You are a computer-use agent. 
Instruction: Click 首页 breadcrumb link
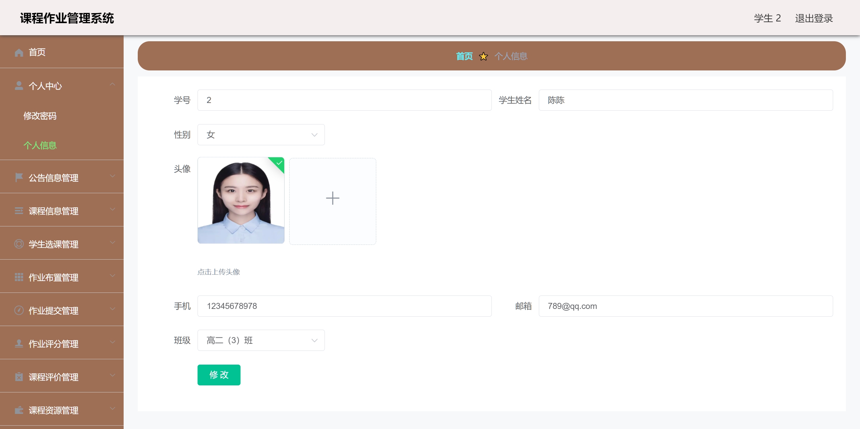pyautogui.click(x=464, y=56)
